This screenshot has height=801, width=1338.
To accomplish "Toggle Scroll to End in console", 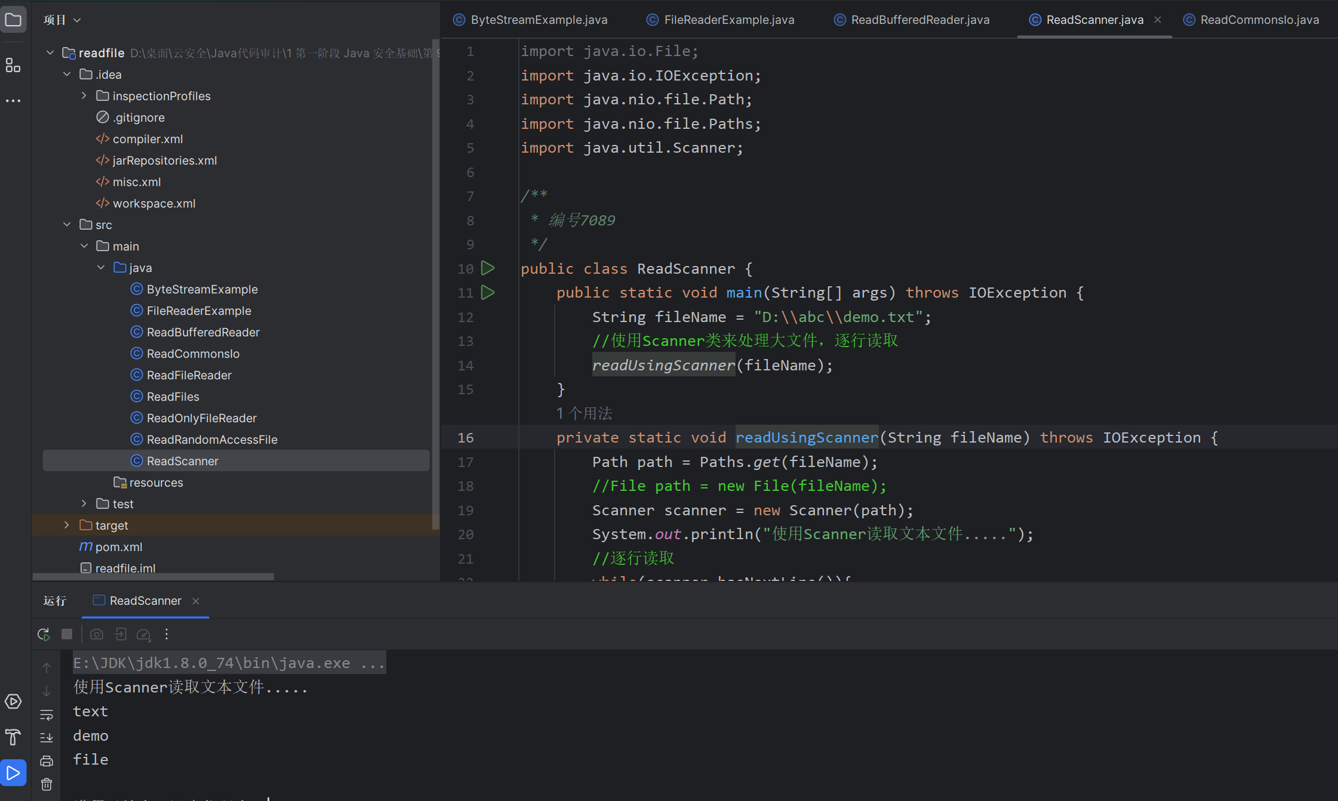I will [x=47, y=738].
